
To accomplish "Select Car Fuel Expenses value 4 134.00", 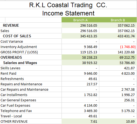I will tap(90, 106).
